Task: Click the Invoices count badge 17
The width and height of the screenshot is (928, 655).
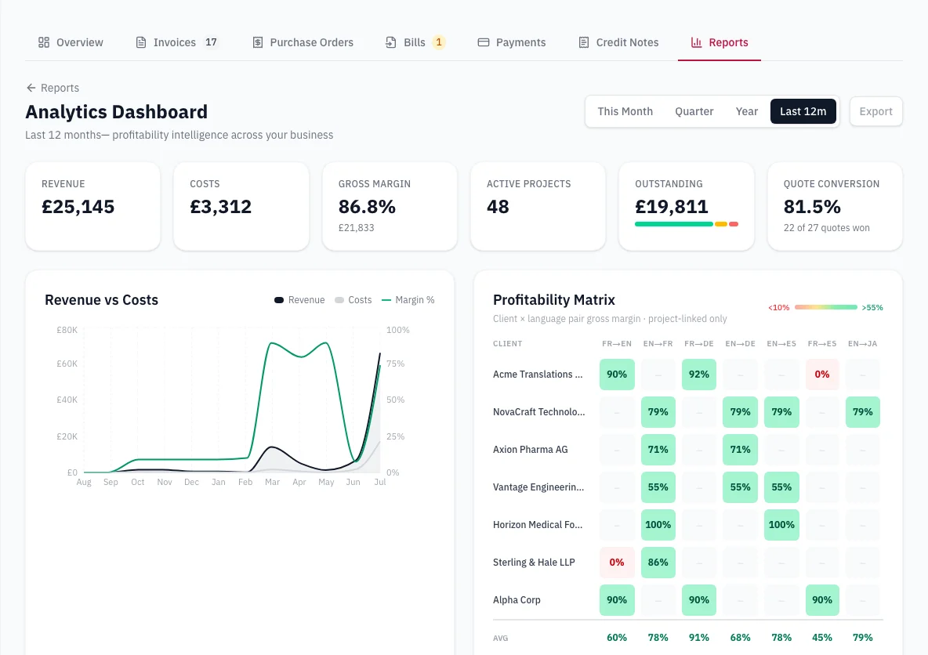Action: 212,42
